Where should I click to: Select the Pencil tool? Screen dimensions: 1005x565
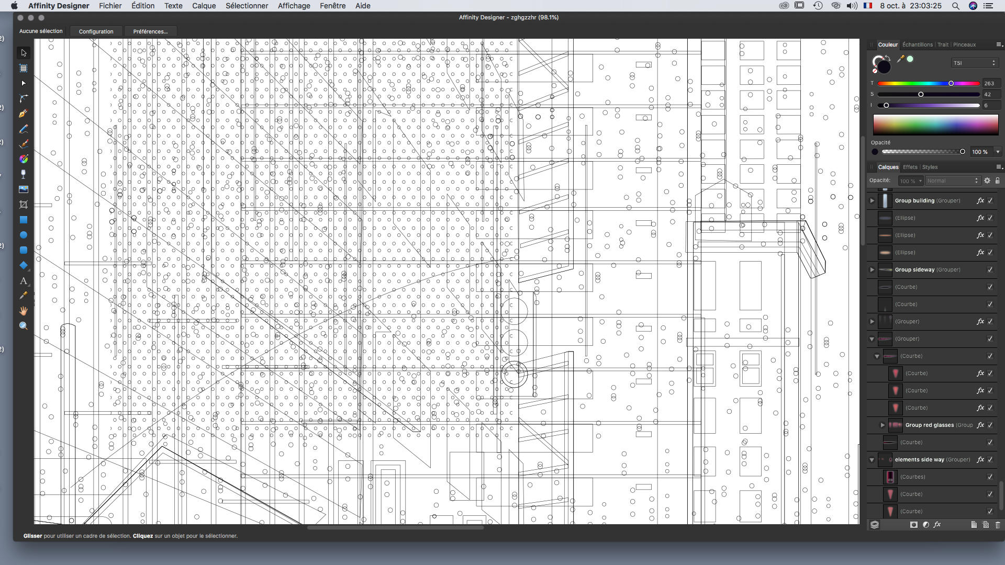[x=24, y=129]
